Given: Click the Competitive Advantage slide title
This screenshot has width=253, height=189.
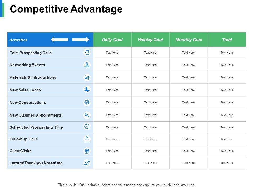Looking at the screenshot, I should click(66, 9).
